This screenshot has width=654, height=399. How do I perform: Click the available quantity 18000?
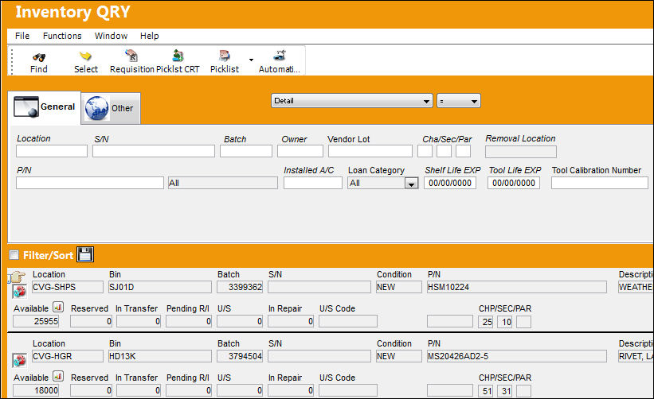click(36, 390)
